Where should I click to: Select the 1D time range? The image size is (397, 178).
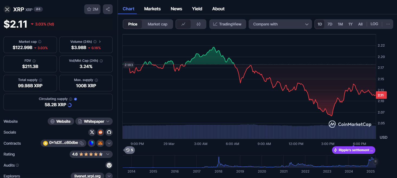(320, 24)
